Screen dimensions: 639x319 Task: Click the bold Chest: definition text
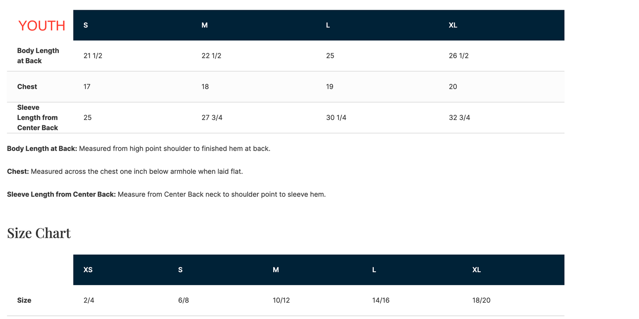click(18, 171)
